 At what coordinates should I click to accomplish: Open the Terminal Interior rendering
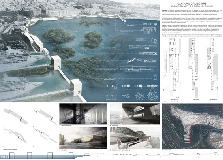(x=83, y=114)
